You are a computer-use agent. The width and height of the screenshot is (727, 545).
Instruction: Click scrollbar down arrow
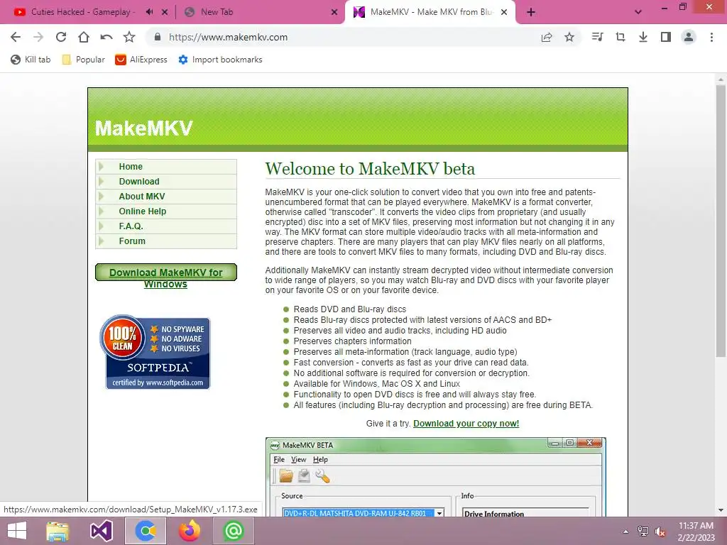[720, 510]
